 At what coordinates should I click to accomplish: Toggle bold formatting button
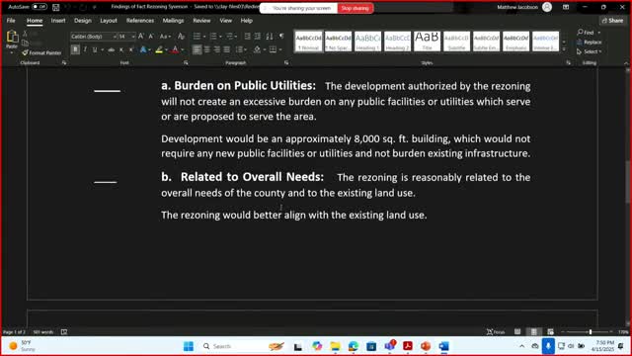click(x=75, y=49)
